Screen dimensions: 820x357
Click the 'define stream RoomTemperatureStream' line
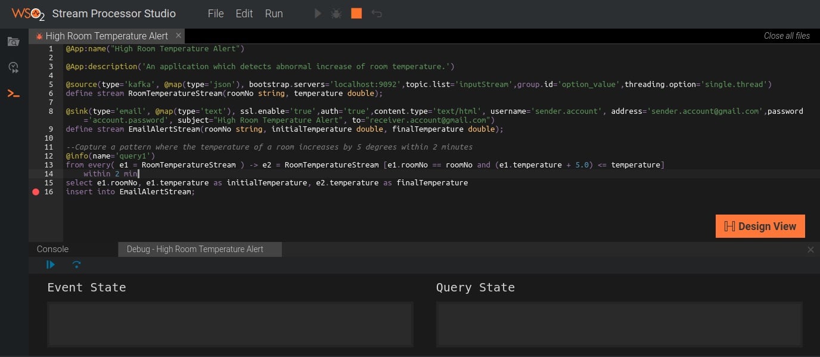pyautogui.click(x=224, y=94)
